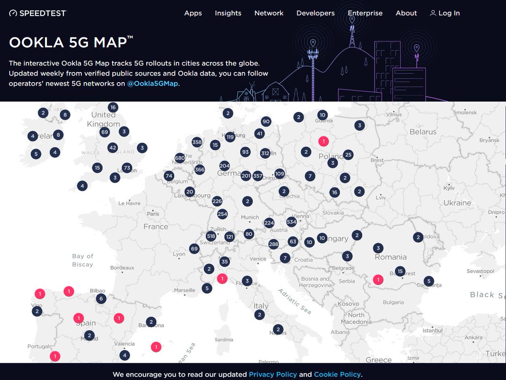
Task: Select the 119 cluster near Hamburg
Action: (x=230, y=137)
